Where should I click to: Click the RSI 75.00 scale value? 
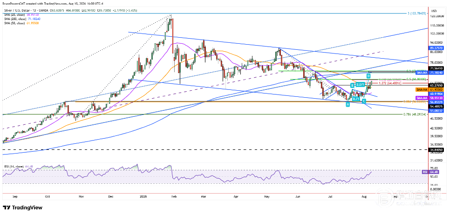point(435,168)
